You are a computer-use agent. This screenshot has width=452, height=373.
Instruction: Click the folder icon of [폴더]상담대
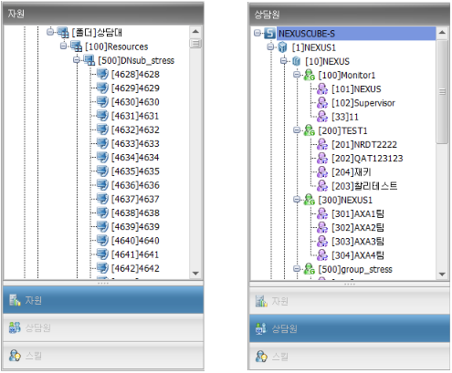(63, 32)
